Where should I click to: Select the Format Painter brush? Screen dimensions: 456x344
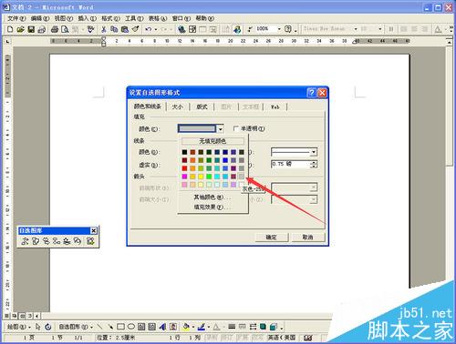tap(135, 29)
